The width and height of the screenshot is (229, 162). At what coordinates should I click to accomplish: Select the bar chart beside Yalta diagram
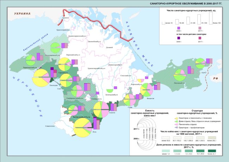pyautogui.click(x=97, y=123)
